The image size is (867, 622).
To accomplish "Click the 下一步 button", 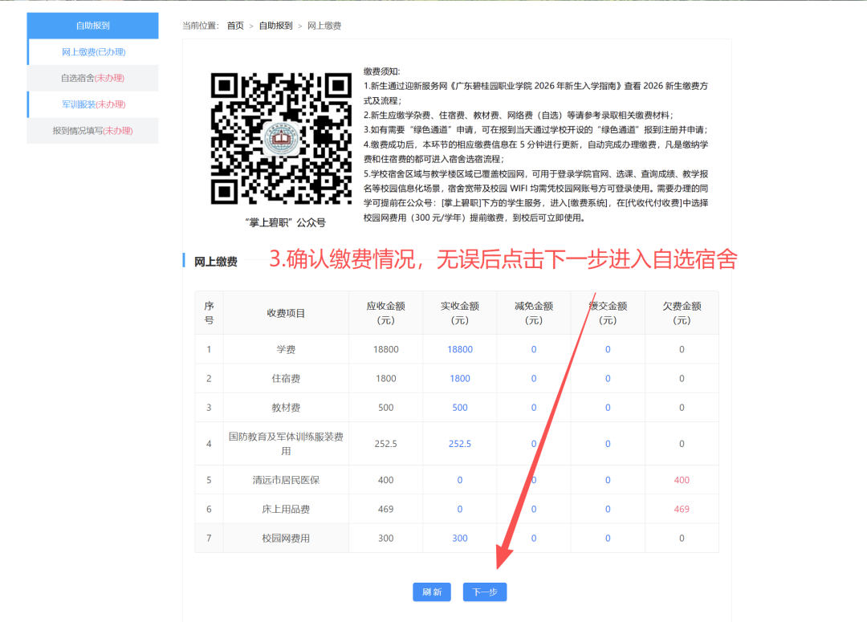I will [485, 592].
